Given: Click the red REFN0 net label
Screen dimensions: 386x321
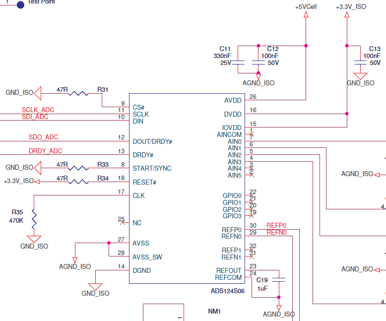Looking at the screenshot, I should [x=276, y=232].
